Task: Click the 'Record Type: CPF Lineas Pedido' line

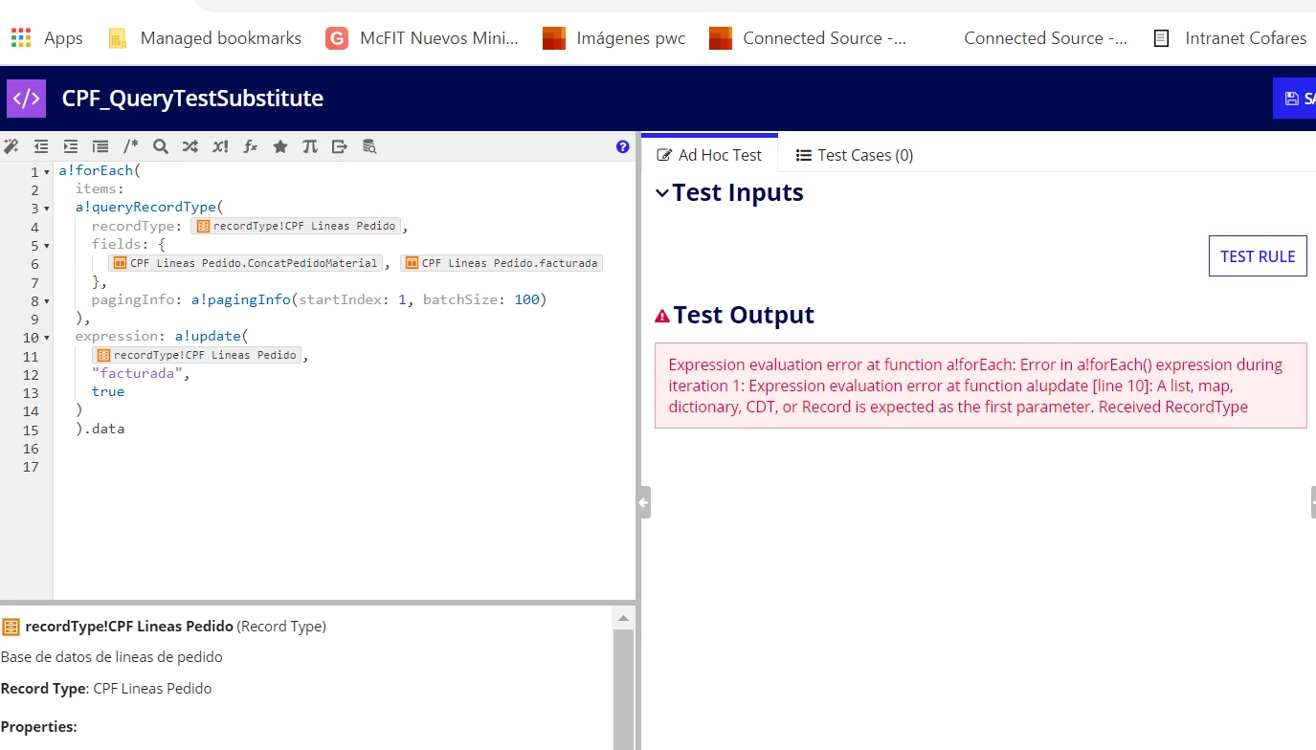Action: pyautogui.click(x=105, y=689)
